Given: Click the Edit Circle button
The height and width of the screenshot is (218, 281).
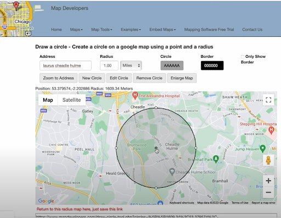Looking at the screenshot, I should tap(119, 78).
